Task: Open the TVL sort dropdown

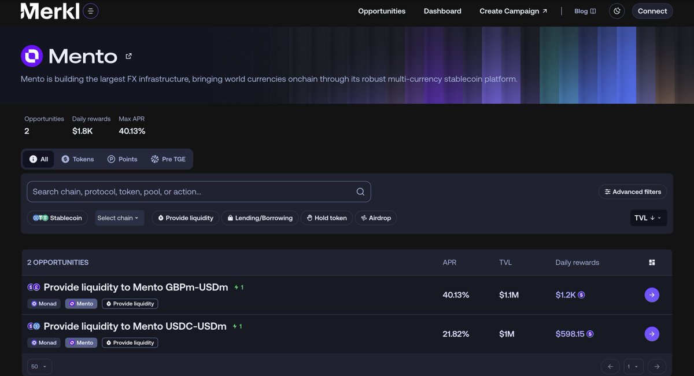Action: (648, 218)
